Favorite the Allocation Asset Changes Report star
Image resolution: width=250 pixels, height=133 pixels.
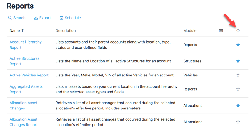(x=238, y=122)
